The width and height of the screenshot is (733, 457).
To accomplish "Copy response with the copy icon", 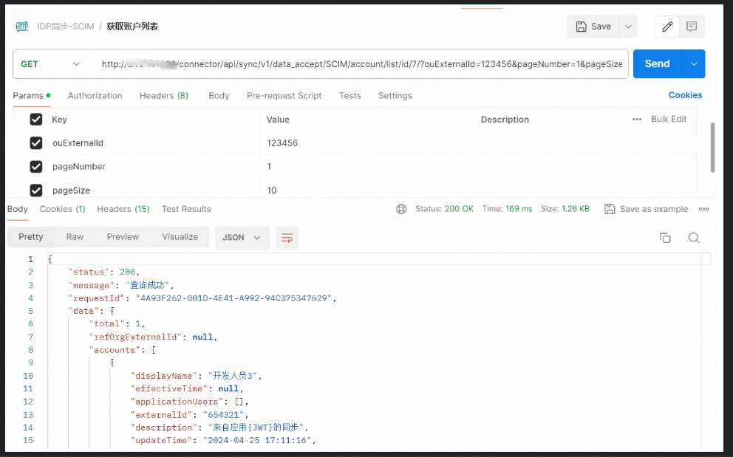I will click(x=665, y=238).
